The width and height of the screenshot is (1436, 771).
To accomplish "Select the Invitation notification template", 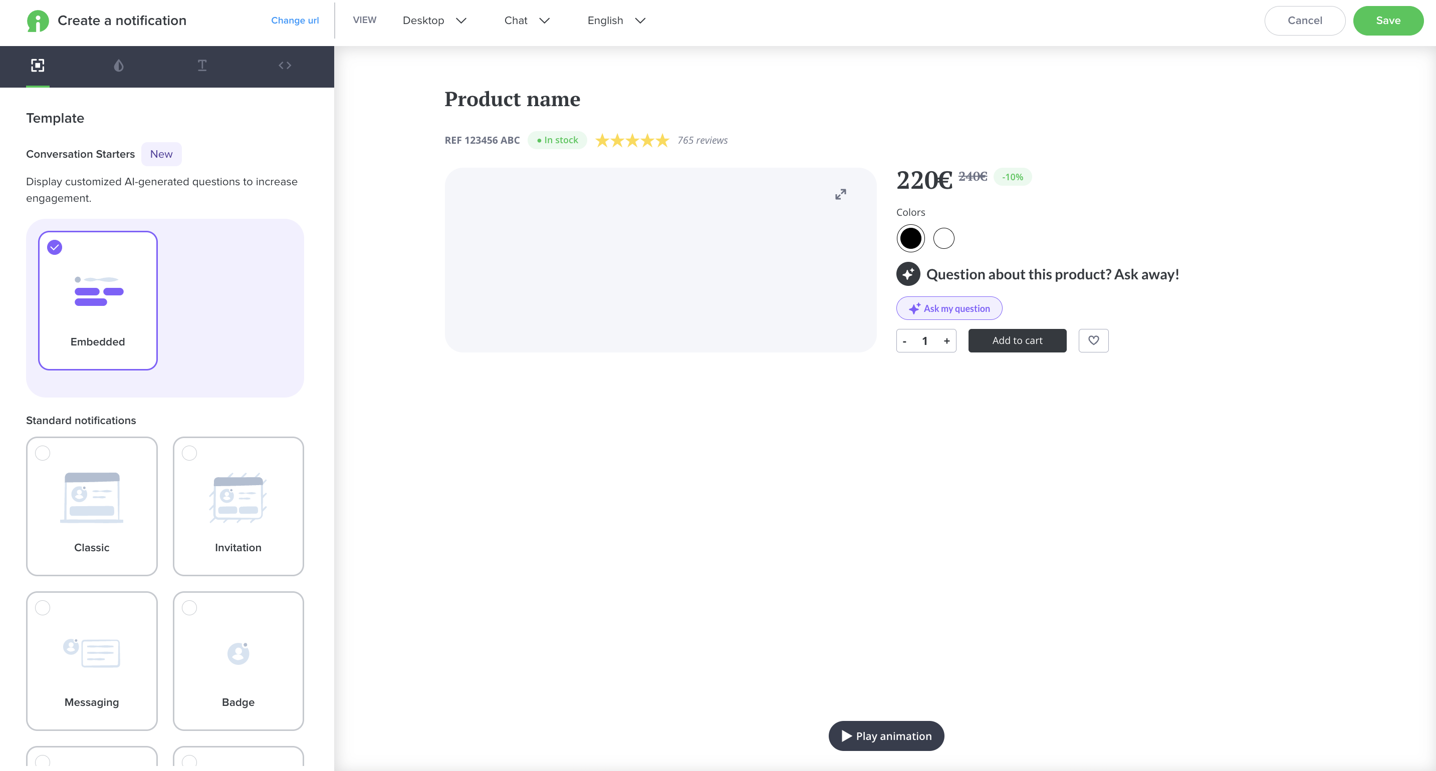I will click(x=238, y=506).
